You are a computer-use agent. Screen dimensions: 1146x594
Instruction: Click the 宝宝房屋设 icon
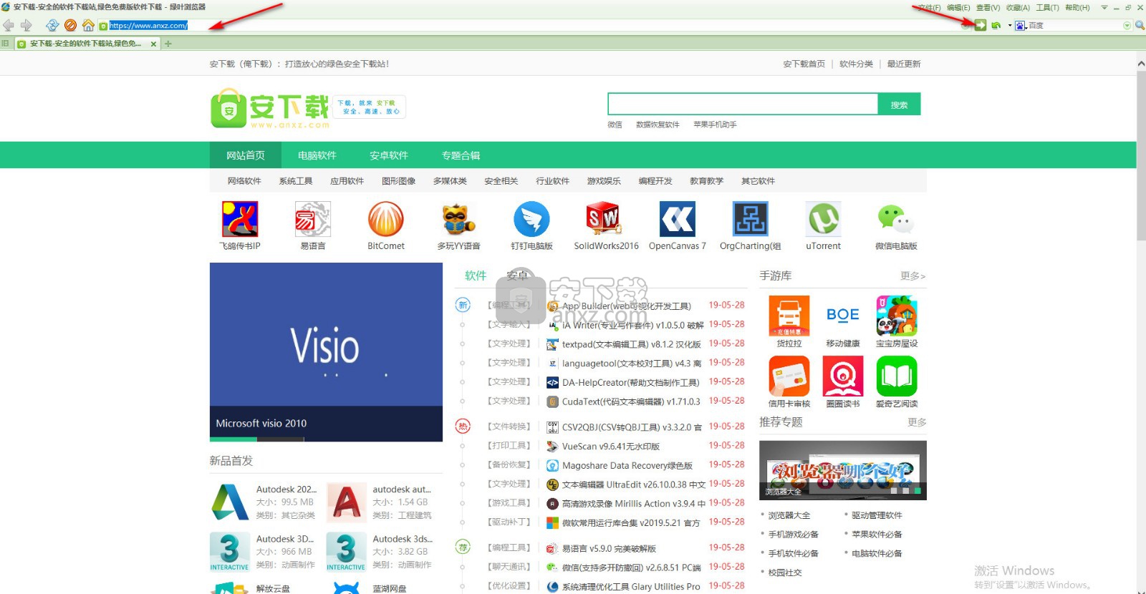(897, 316)
